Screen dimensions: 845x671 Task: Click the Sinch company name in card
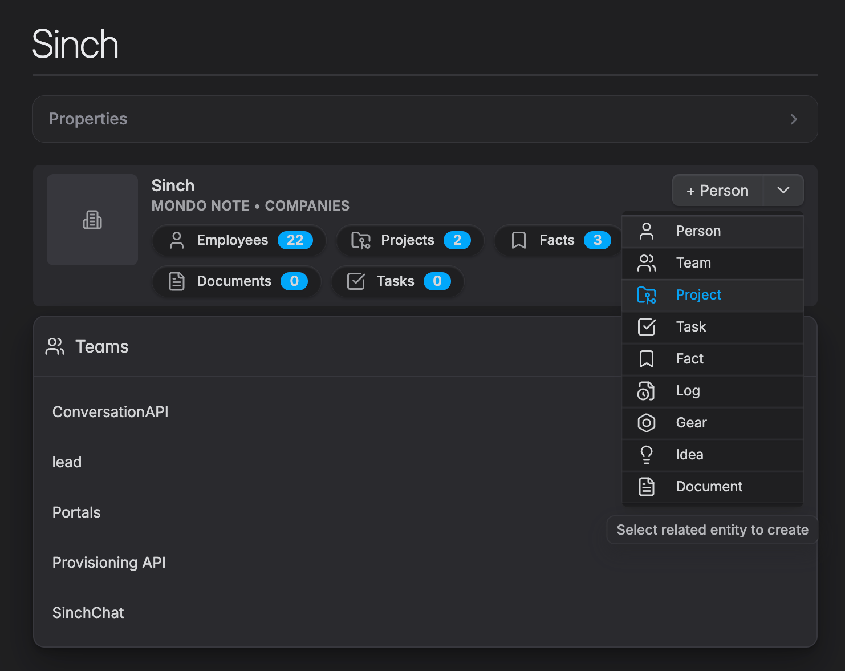coord(173,185)
